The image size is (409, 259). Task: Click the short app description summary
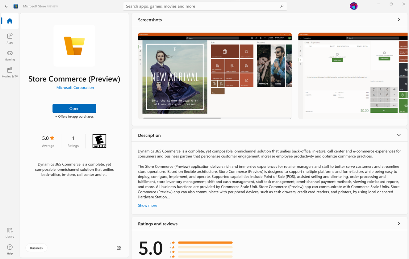(74, 169)
